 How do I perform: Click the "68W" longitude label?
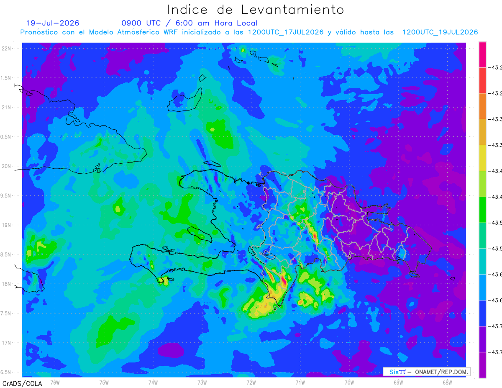(447, 382)
